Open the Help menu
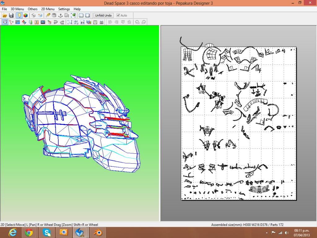The width and height of the screenshot is (317, 238). [77, 9]
